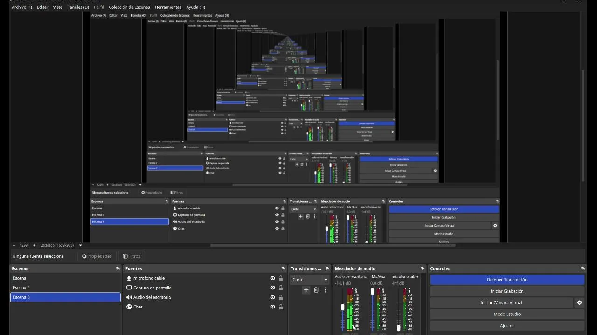Hide the Chat source
This screenshot has height=335, width=597.
point(273,307)
